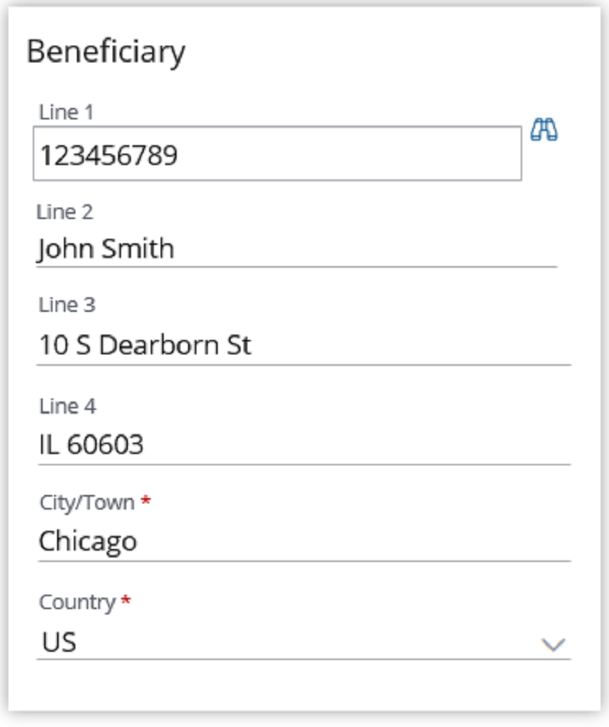The image size is (609, 727).
Task: Click the IL 60603 Line 4 field
Action: click(x=304, y=445)
